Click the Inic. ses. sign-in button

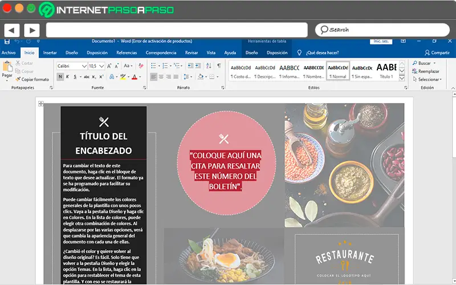click(381, 41)
